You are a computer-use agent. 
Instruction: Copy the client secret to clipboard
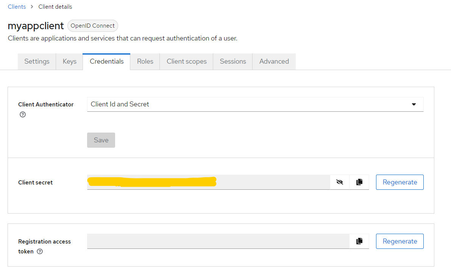[359, 182]
